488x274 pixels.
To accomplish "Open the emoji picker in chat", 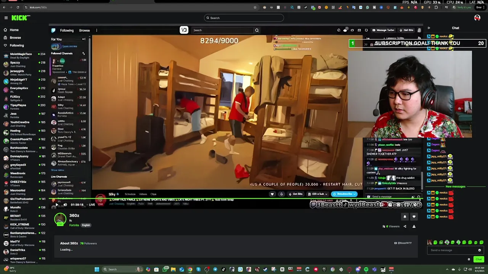I will pos(480,250).
